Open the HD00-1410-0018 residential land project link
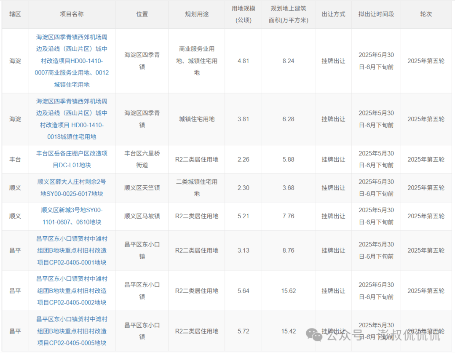Screen dimensions: 455x353 72,119
